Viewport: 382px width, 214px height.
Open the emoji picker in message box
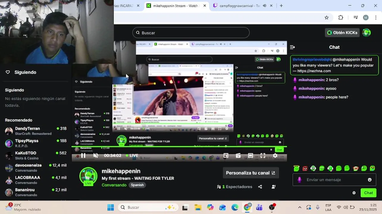[x=370, y=180]
